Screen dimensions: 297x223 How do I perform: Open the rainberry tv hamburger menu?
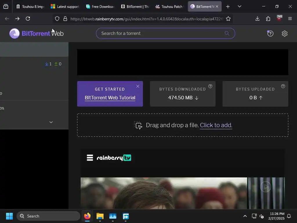90,158
